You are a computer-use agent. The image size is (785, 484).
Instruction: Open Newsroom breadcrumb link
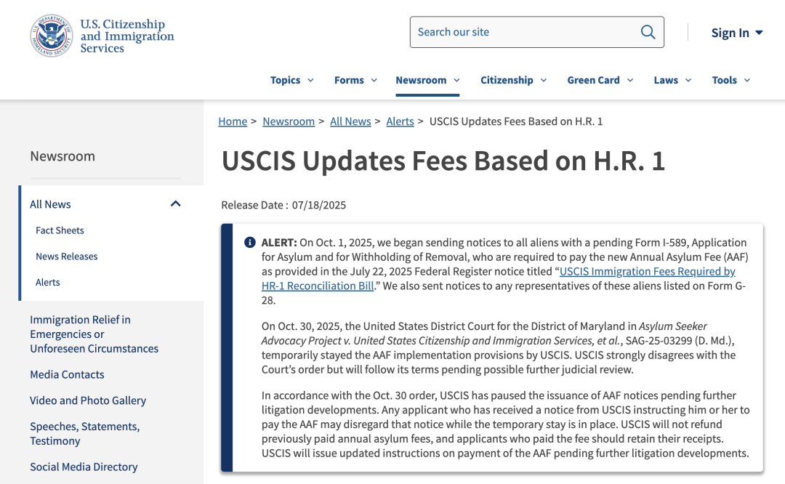tap(289, 121)
